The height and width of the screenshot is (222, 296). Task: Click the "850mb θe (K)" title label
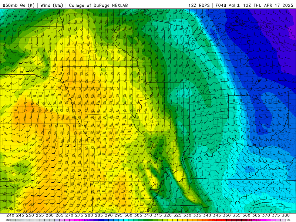pyautogui.click(x=18, y=5)
